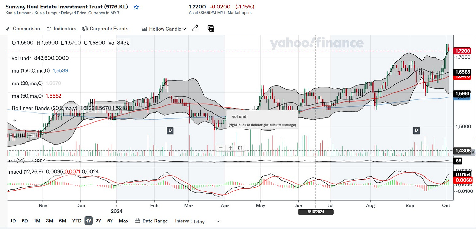This screenshot has width=476, height=229.
Task: Select the 5Y time range
Action: point(110,221)
